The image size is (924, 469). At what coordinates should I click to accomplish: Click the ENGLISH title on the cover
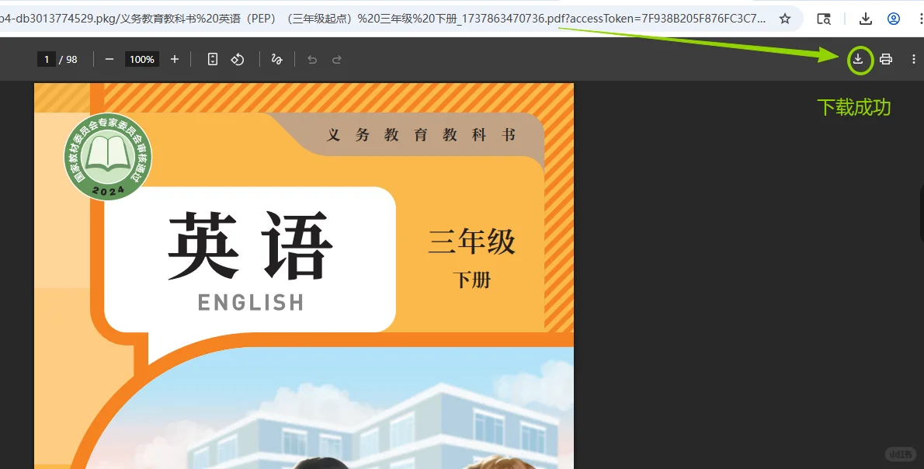click(x=251, y=302)
